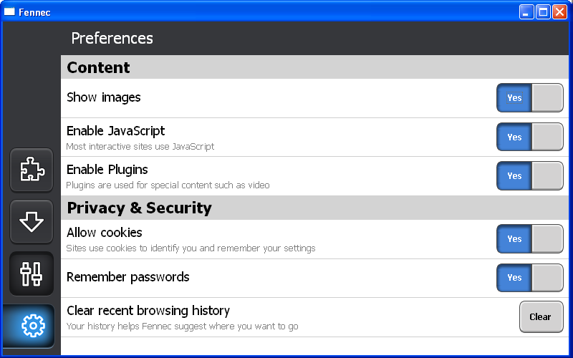Toggle the Remember passwords switch
Screen dimensions: 573x358
pyautogui.click(x=529, y=278)
